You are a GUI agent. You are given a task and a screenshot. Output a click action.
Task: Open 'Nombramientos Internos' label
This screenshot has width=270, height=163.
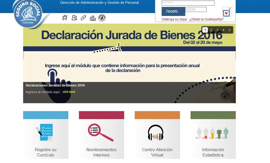101,152
